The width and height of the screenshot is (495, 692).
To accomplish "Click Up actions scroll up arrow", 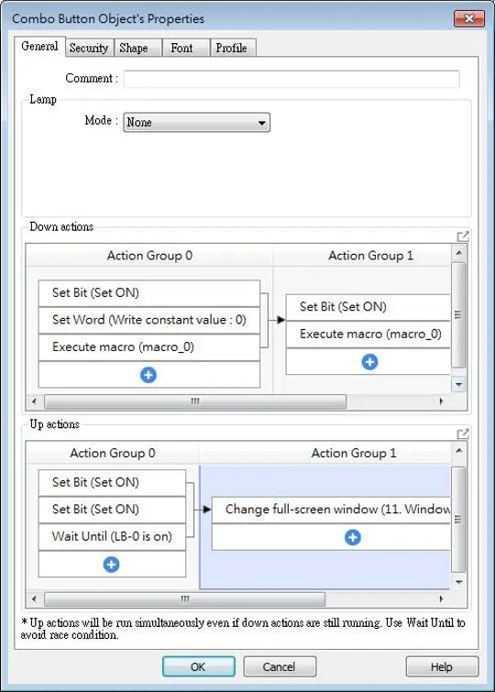I will (458, 451).
